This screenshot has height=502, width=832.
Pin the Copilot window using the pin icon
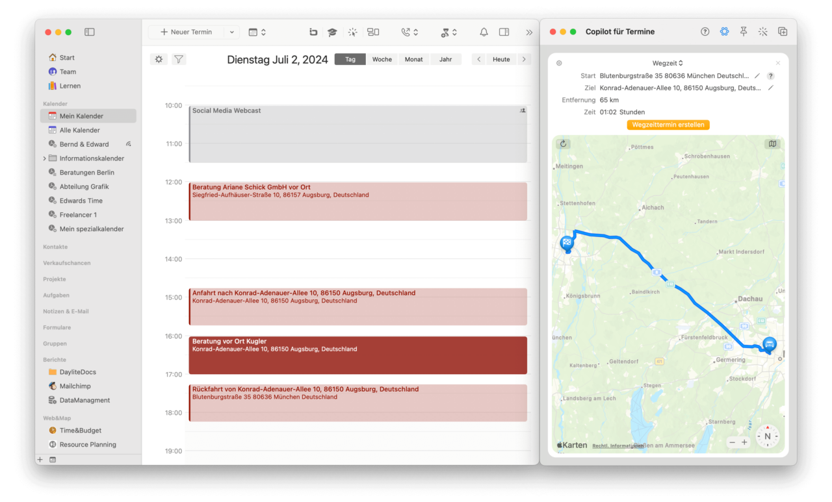tap(744, 31)
